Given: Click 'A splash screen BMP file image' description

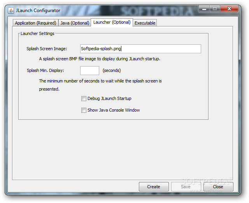Looking at the screenshot, I should click(100, 59).
